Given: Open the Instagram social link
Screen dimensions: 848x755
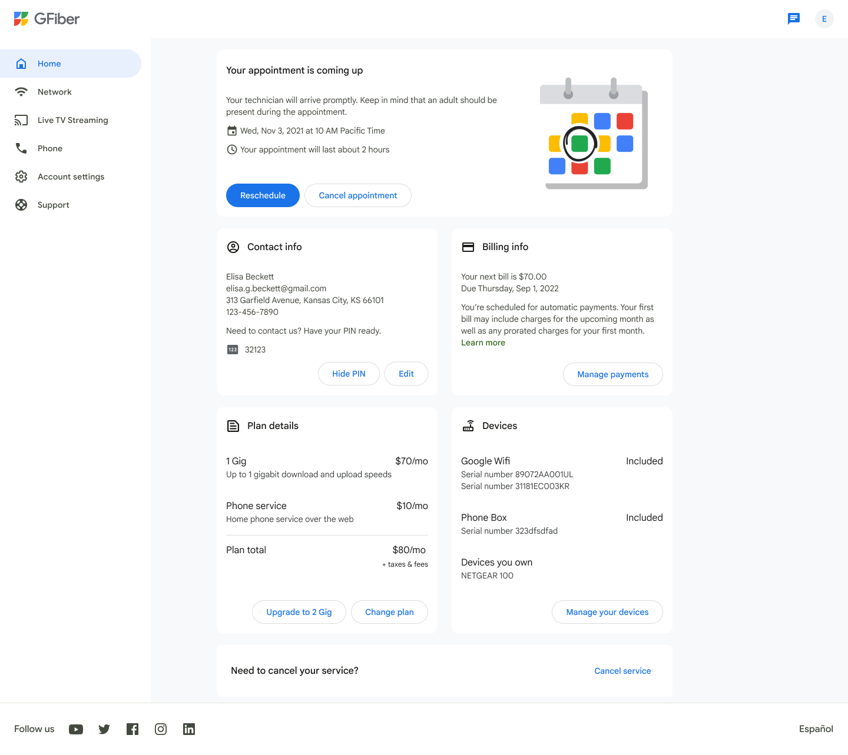Looking at the screenshot, I should coord(161,729).
